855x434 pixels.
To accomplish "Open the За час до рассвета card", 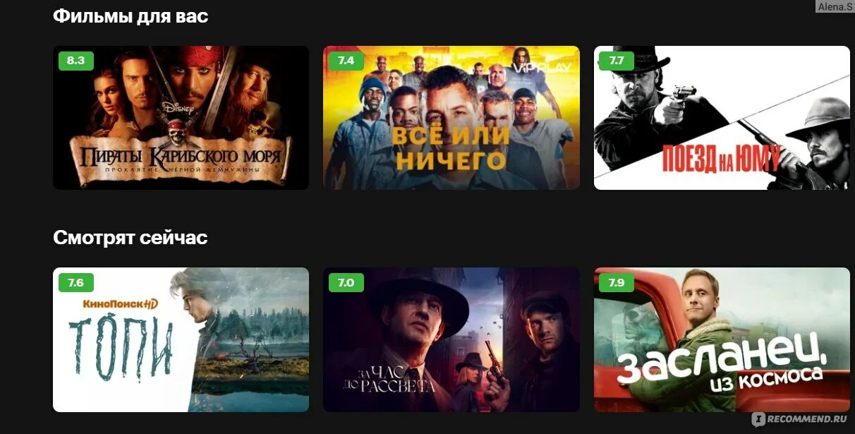I will [451, 339].
